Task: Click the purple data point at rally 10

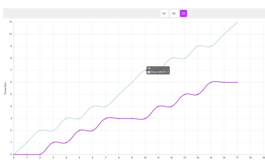Action: pyautogui.click(x=145, y=119)
